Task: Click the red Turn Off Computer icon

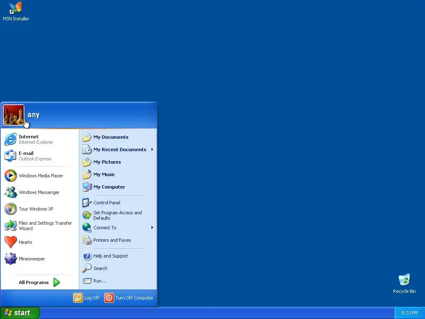Action: tap(109, 298)
